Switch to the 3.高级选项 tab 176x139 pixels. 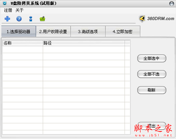click(x=88, y=31)
